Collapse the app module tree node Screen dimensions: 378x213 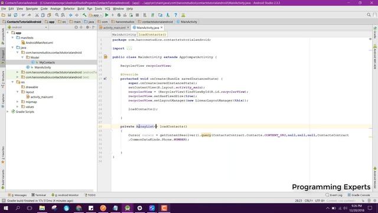point(8,33)
